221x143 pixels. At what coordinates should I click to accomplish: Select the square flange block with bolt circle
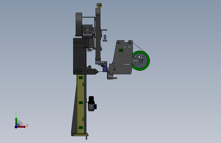[87, 30]
